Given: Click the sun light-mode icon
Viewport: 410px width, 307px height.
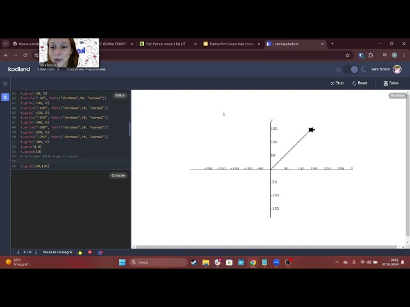Looking at the screenshot, I should point(338,70).
